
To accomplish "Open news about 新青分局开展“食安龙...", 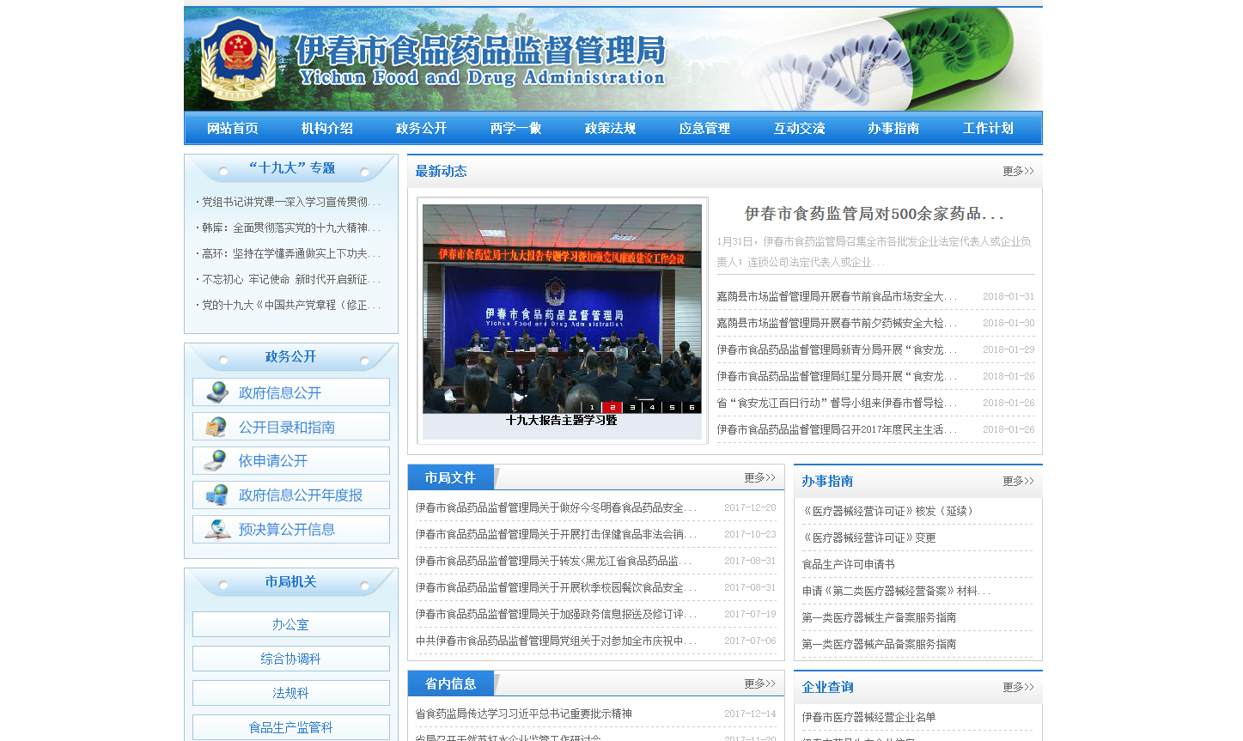I will coord(837,349).
